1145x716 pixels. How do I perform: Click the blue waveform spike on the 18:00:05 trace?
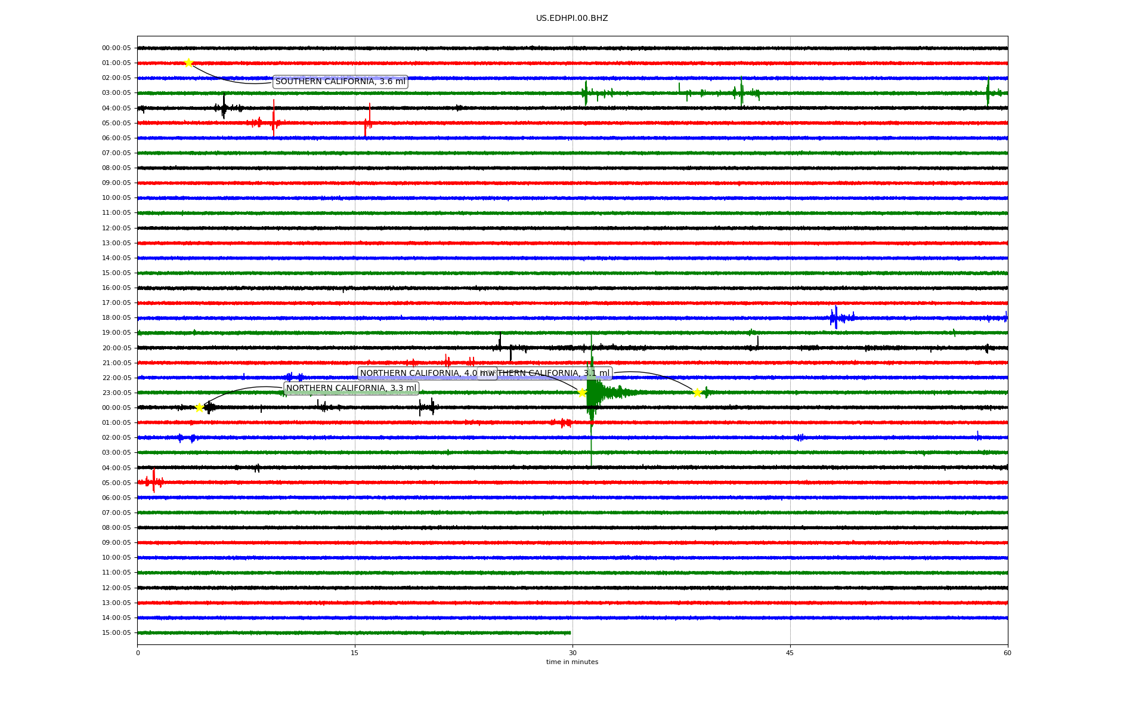(835, 317)
